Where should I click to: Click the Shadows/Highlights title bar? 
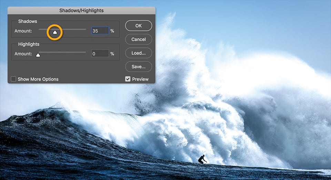tap(81, 11)
